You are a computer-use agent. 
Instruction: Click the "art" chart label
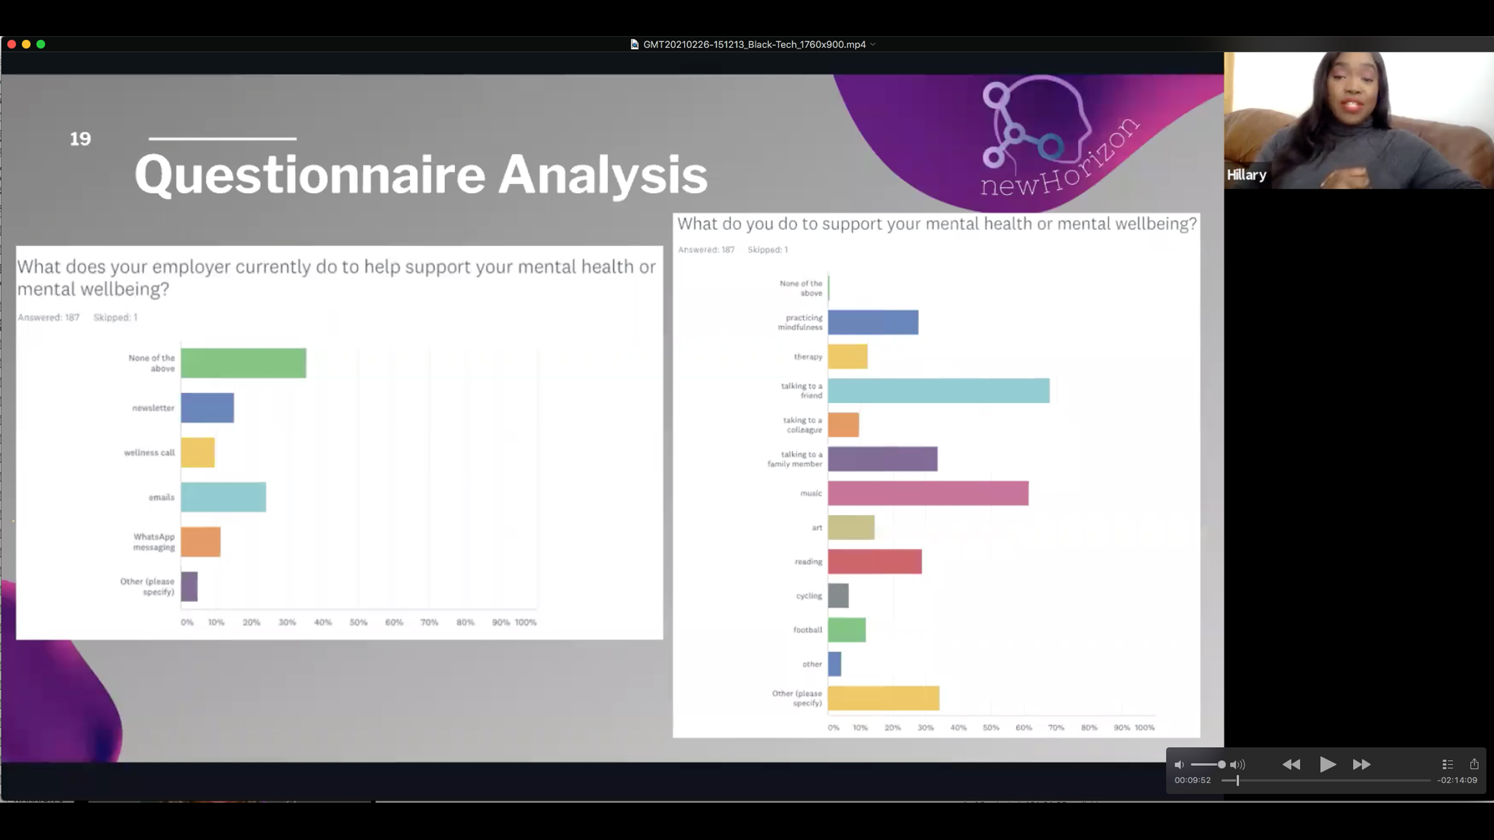click(817, 528)
